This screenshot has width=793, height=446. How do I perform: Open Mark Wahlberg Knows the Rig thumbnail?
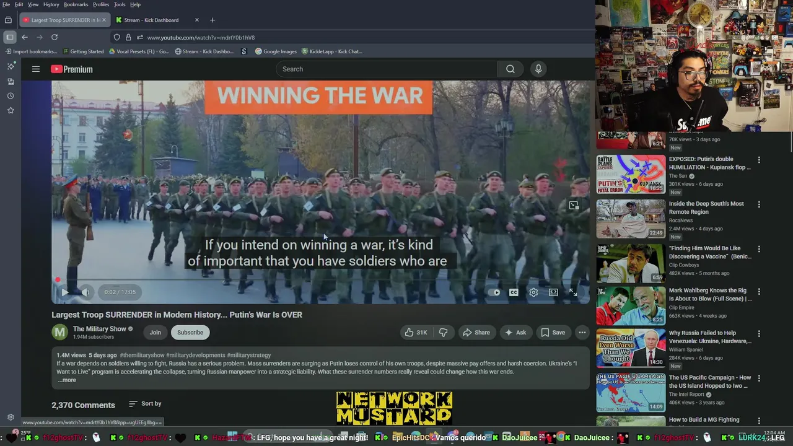click(x=631, y=305)
